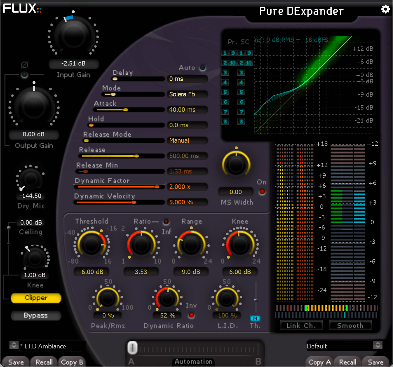Toggle the phase invert LED under Ø symbol
This screenshot has height=367, width=393.
[x=24, y=75]
